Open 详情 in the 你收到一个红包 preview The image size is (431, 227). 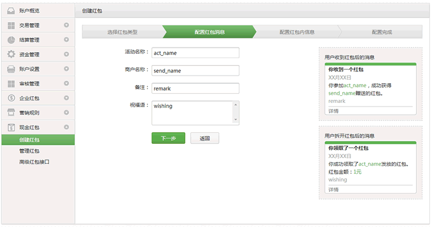coord(334,111)
